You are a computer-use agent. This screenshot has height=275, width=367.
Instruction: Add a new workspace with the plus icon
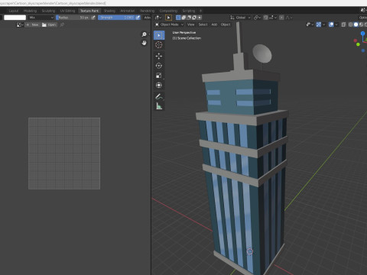[200, 11]
